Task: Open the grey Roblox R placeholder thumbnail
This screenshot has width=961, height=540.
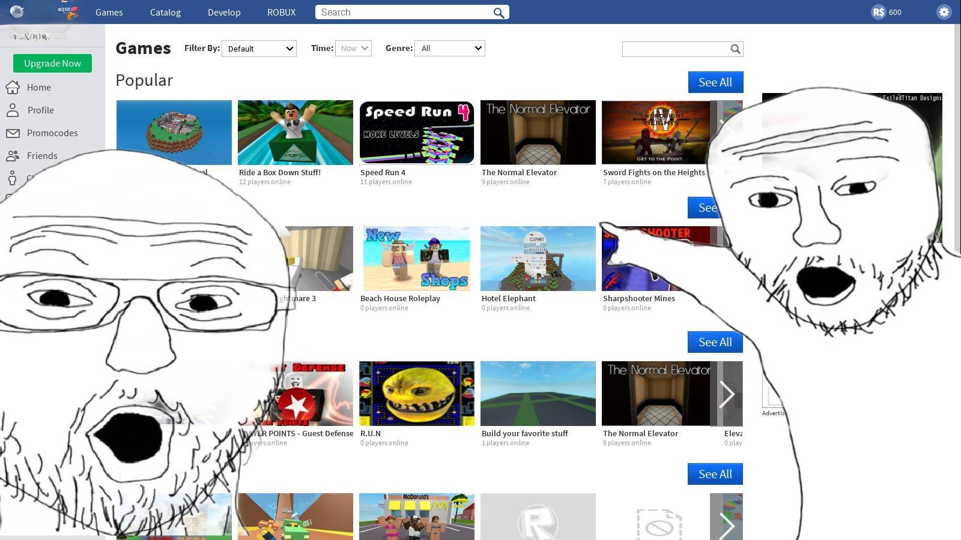Action: (x=538, y=517)
